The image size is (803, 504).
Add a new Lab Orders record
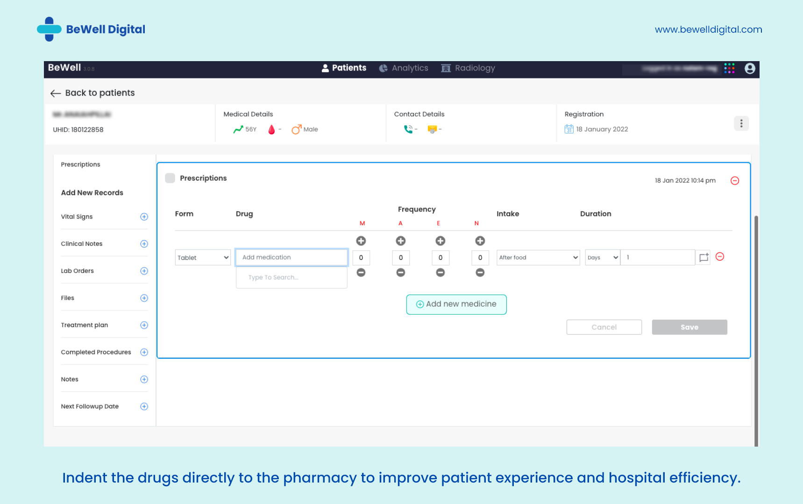(x=144, y=271)
